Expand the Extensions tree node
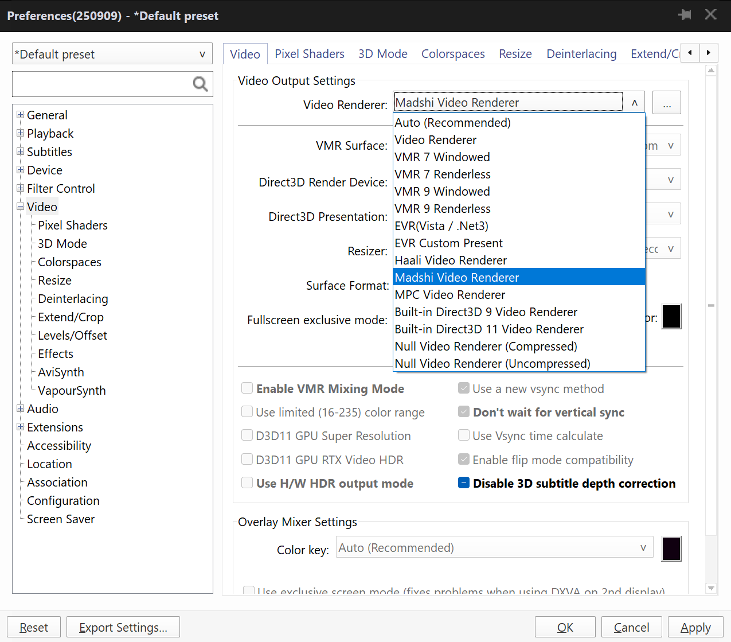 (x=21, y=427)
